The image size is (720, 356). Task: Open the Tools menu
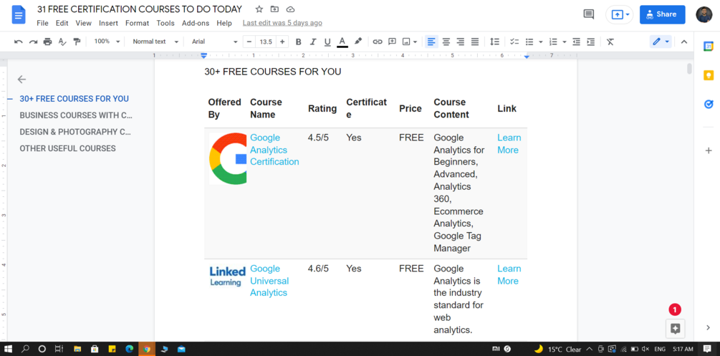coord(165,23)
